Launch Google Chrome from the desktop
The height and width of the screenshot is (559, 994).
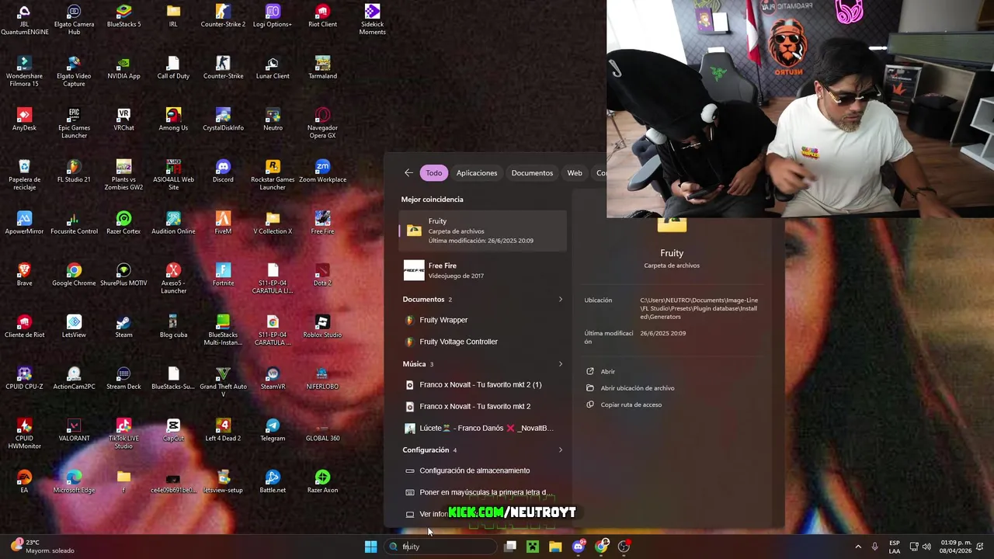coord(74,275)
